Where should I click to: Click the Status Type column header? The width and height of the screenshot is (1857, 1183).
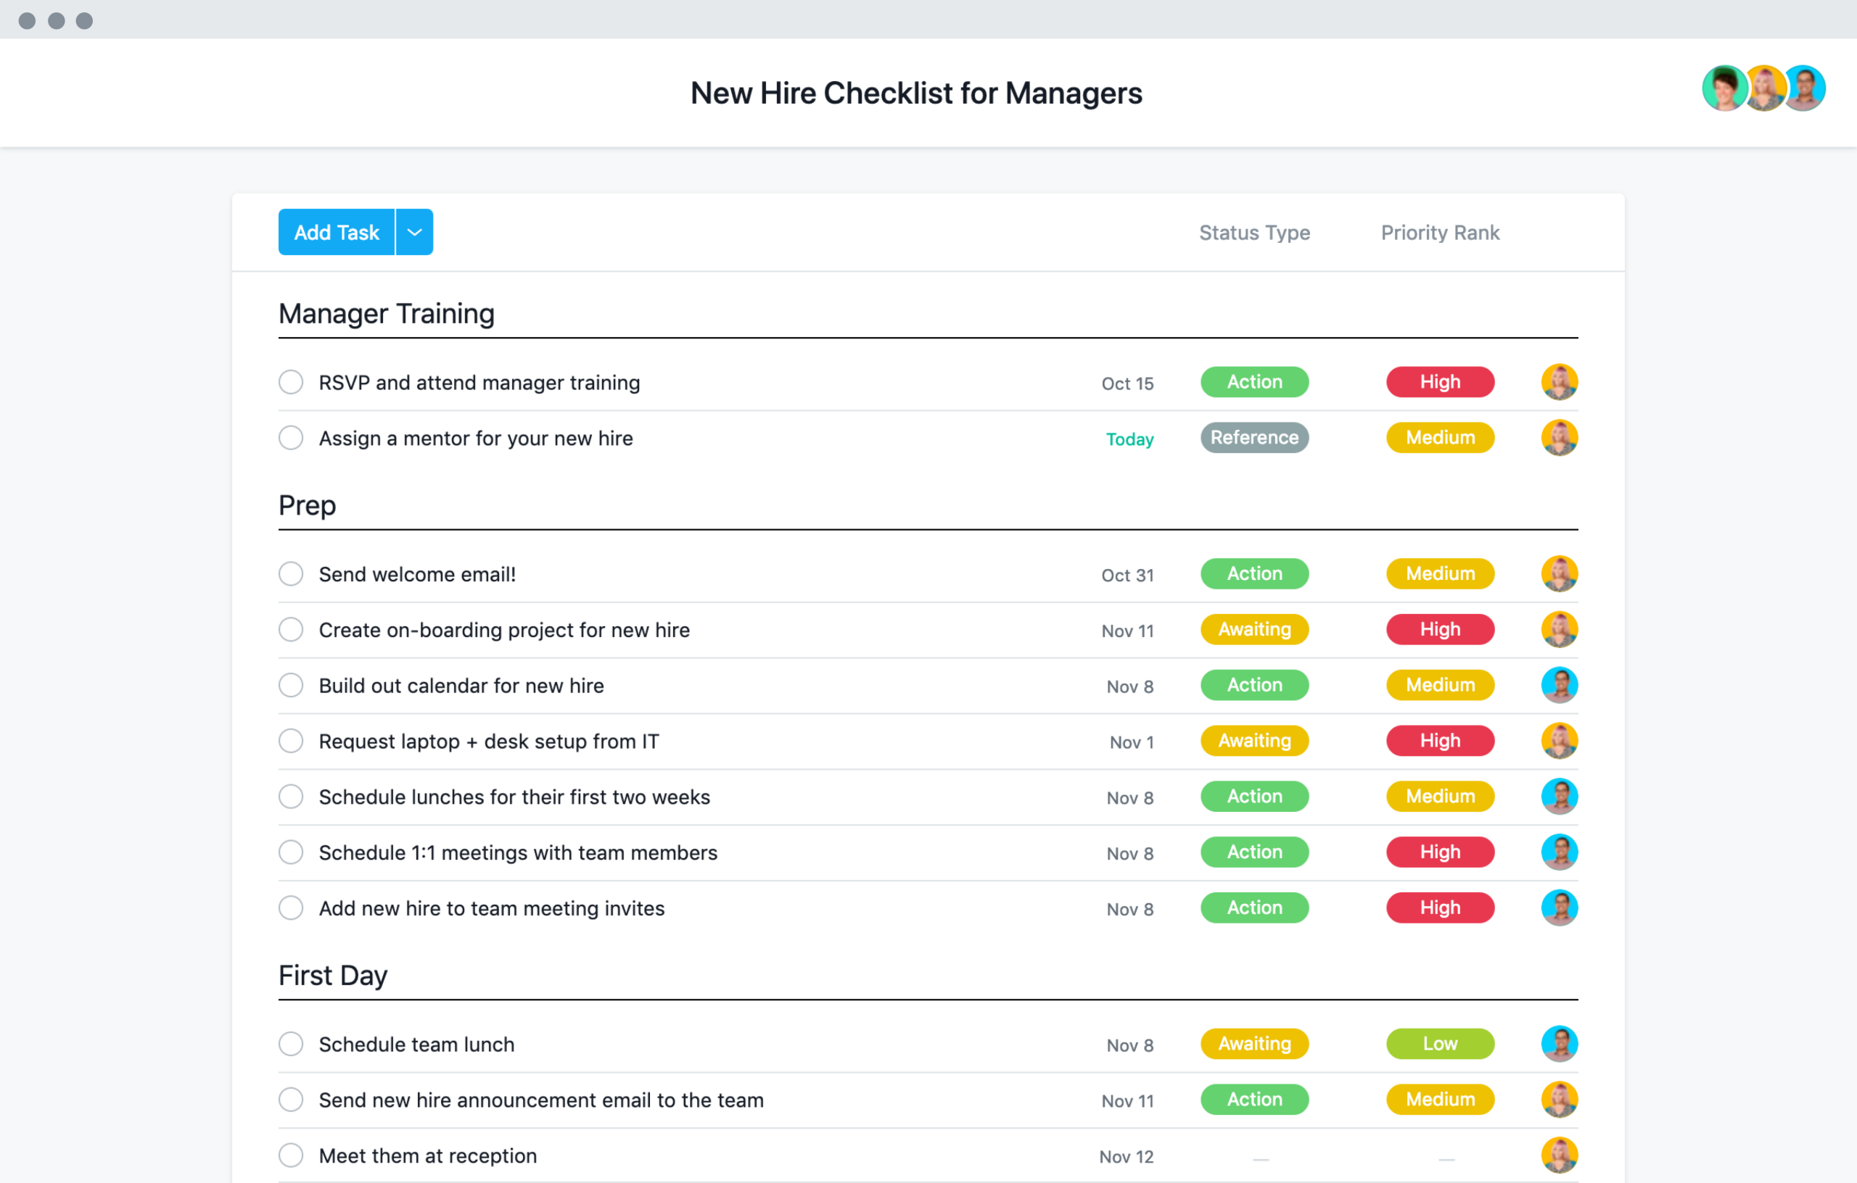(x=1253, y=231)
